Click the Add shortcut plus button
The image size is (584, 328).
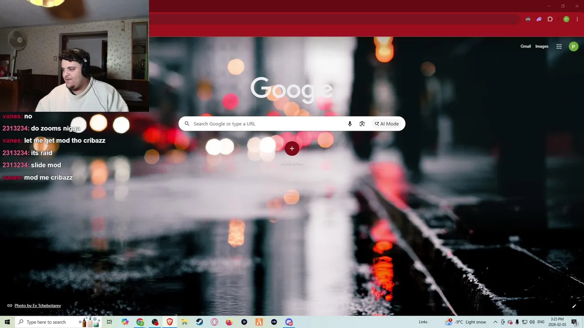pyautogui.click(x=292, y=149)
